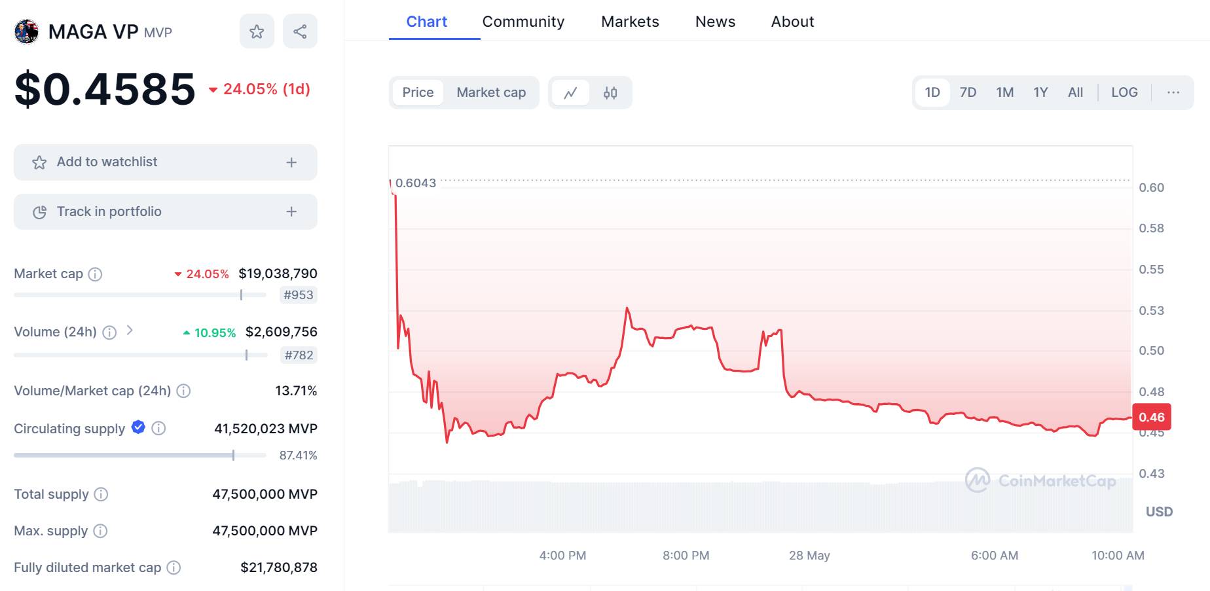
Task: Click the Add to watchlist button
Action: (166, 162)
